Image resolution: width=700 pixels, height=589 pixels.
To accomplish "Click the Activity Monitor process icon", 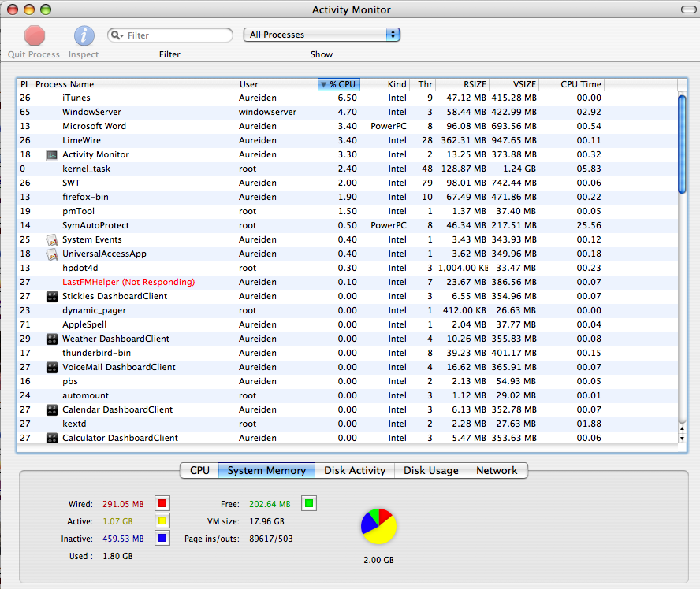I will (x=52, y=155).
